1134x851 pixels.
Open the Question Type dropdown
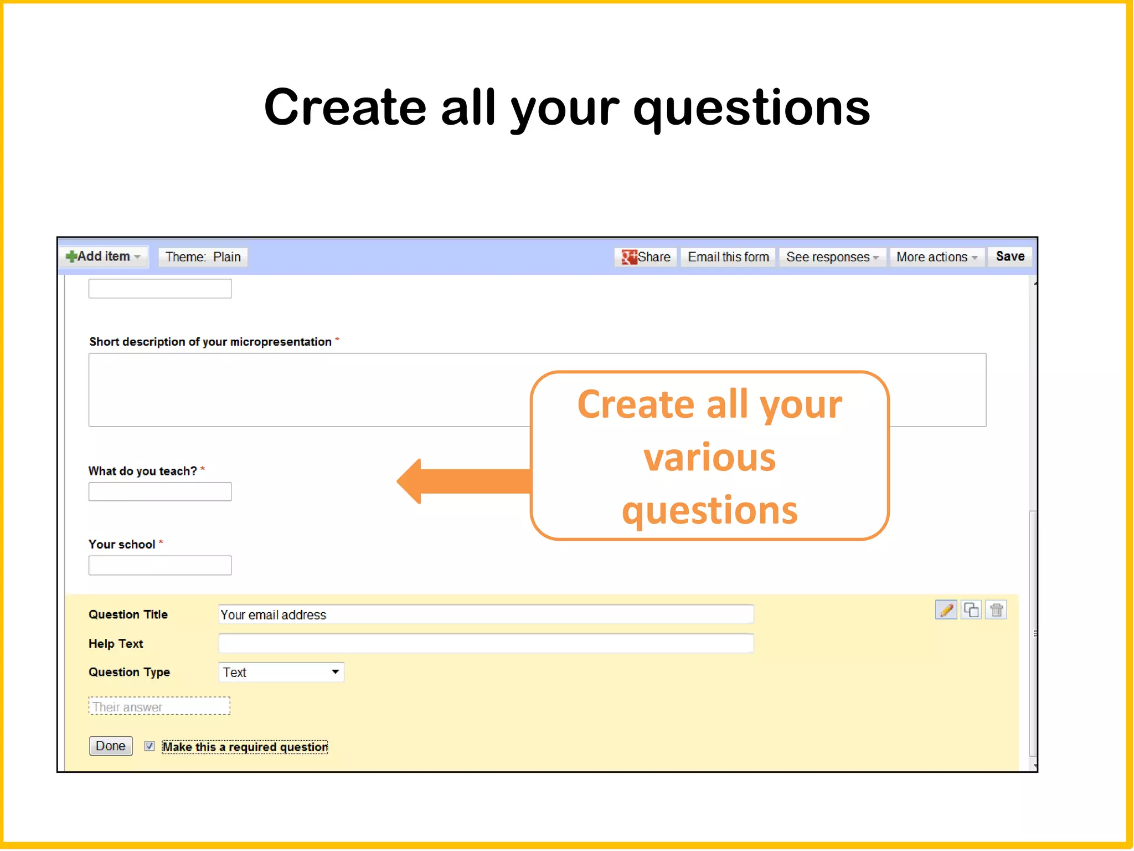[x=281, y=672]
